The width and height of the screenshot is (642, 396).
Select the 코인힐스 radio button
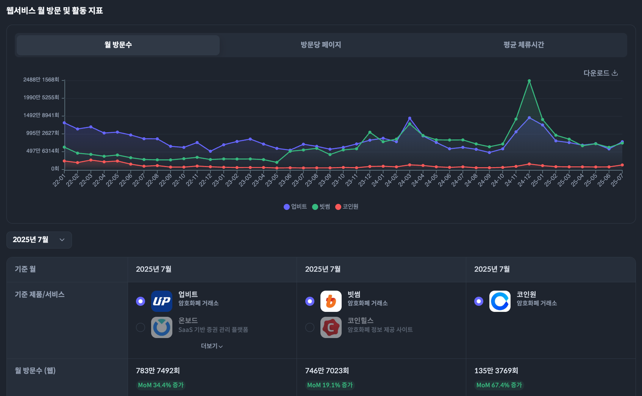click(x=310, y=327)
